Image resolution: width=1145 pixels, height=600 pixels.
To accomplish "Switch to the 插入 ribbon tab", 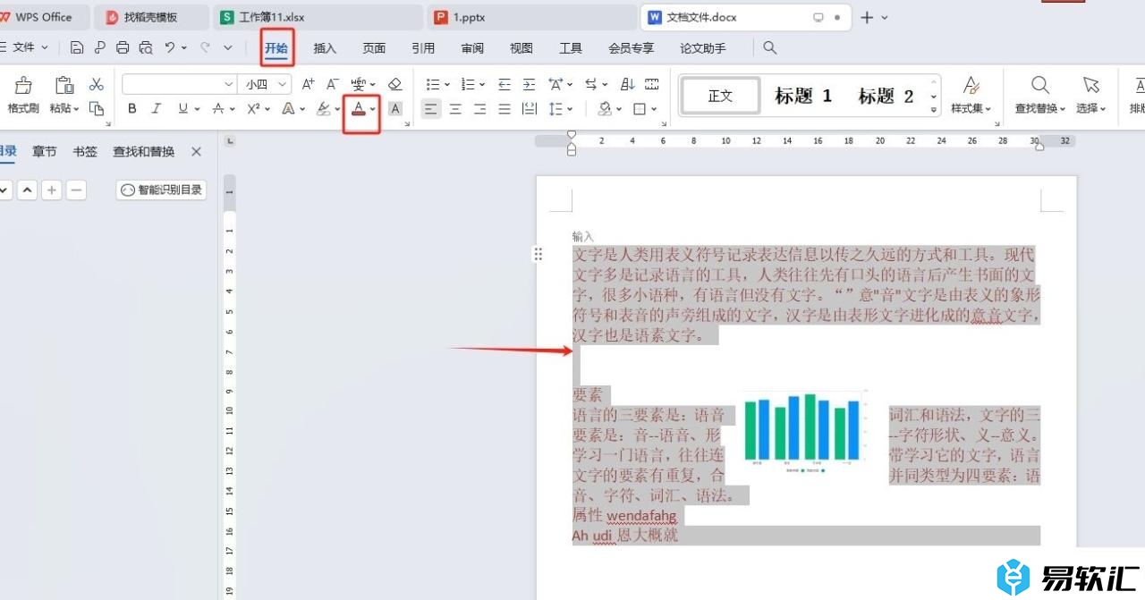I will (325, 48).
